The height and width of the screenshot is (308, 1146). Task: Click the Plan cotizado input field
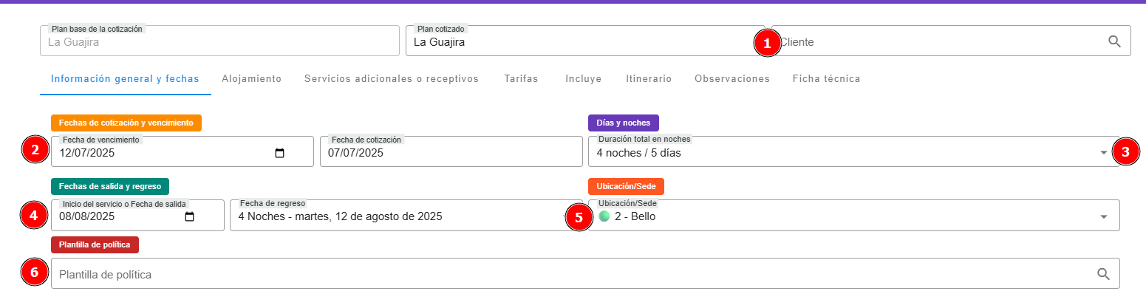coord(576,42)
